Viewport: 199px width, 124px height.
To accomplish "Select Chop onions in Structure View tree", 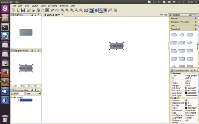I will pos(26,100).
